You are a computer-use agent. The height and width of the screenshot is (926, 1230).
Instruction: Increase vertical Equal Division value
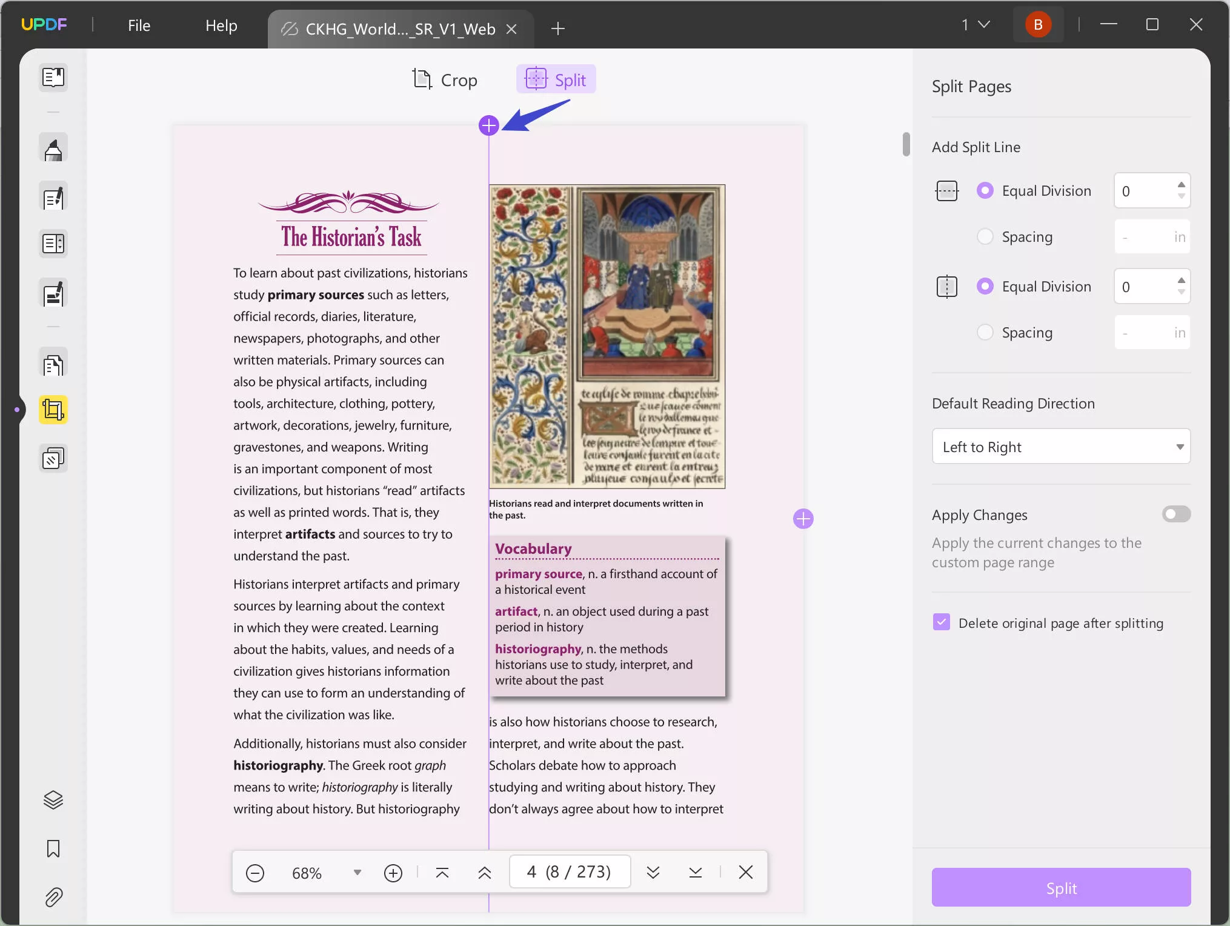pos(1181,281)
